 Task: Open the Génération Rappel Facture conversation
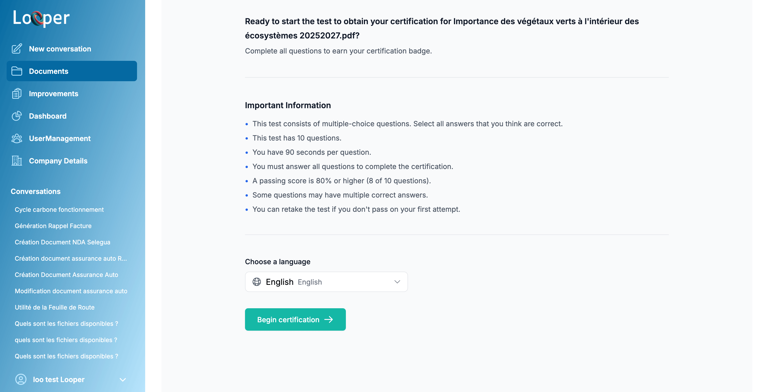(x=53, y=226)
